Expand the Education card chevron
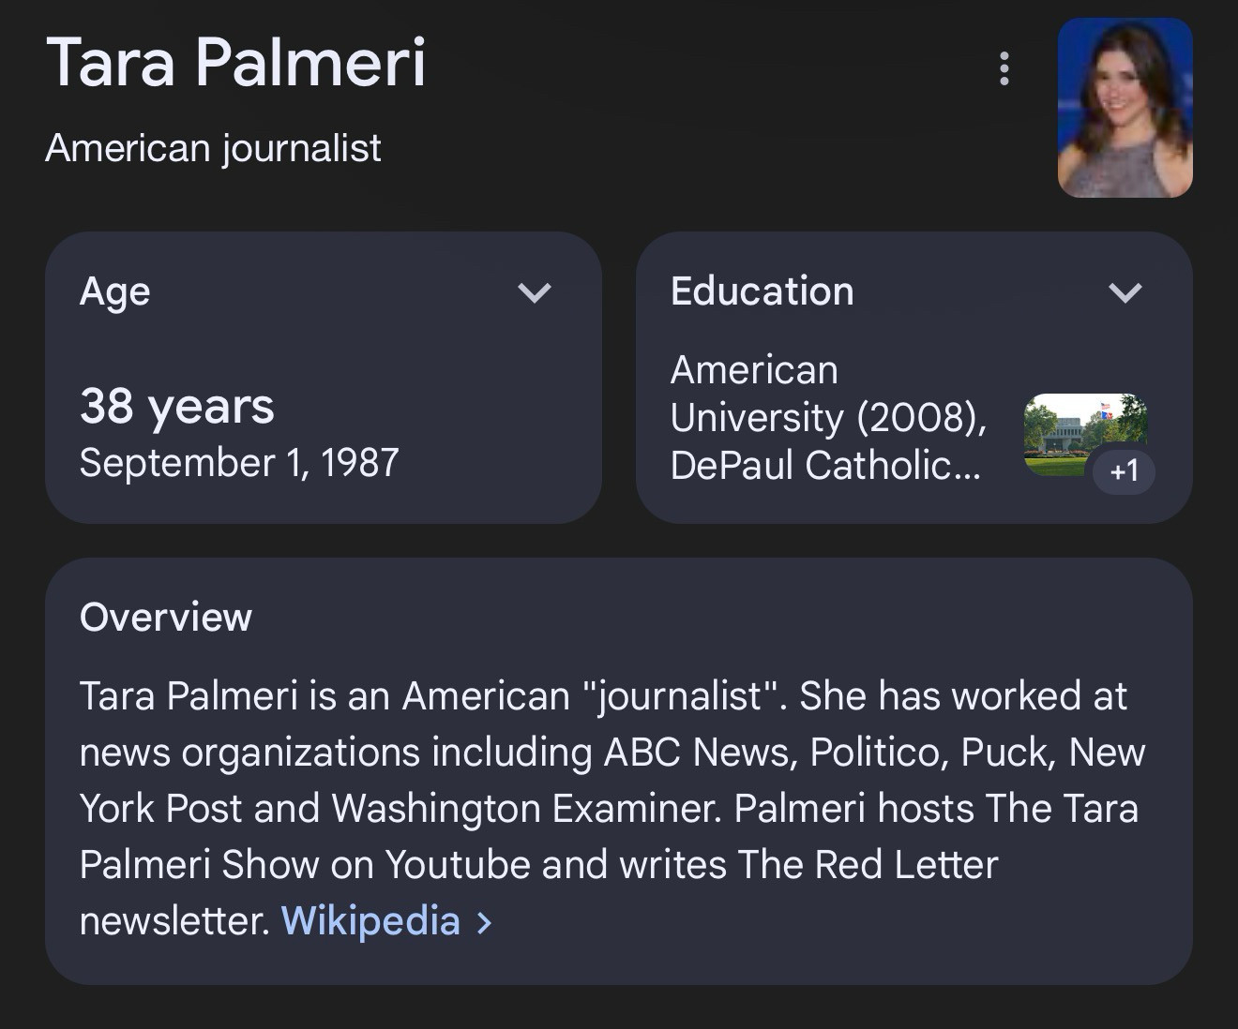1238x1029 pixels. (x=1125, y=292)
